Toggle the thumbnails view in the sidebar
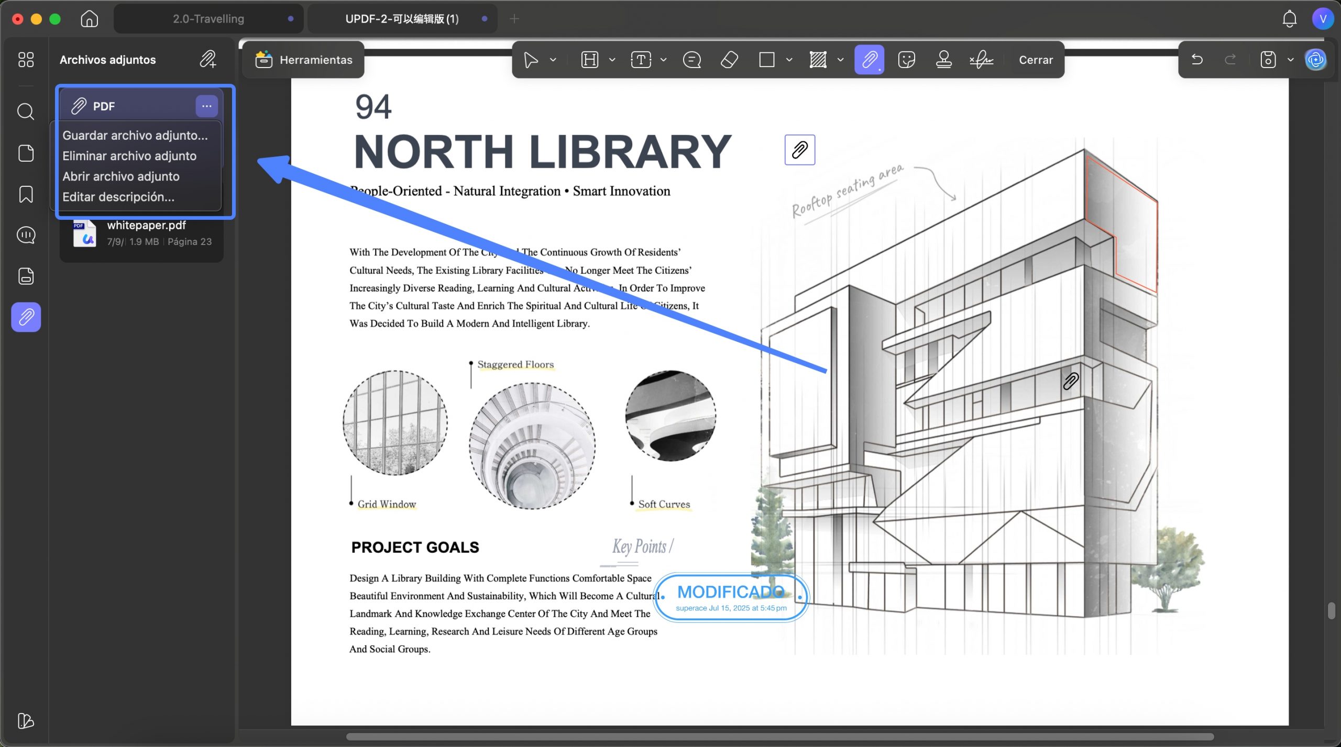This screenshot has width=1341, height=747. (x=26, y=60)
